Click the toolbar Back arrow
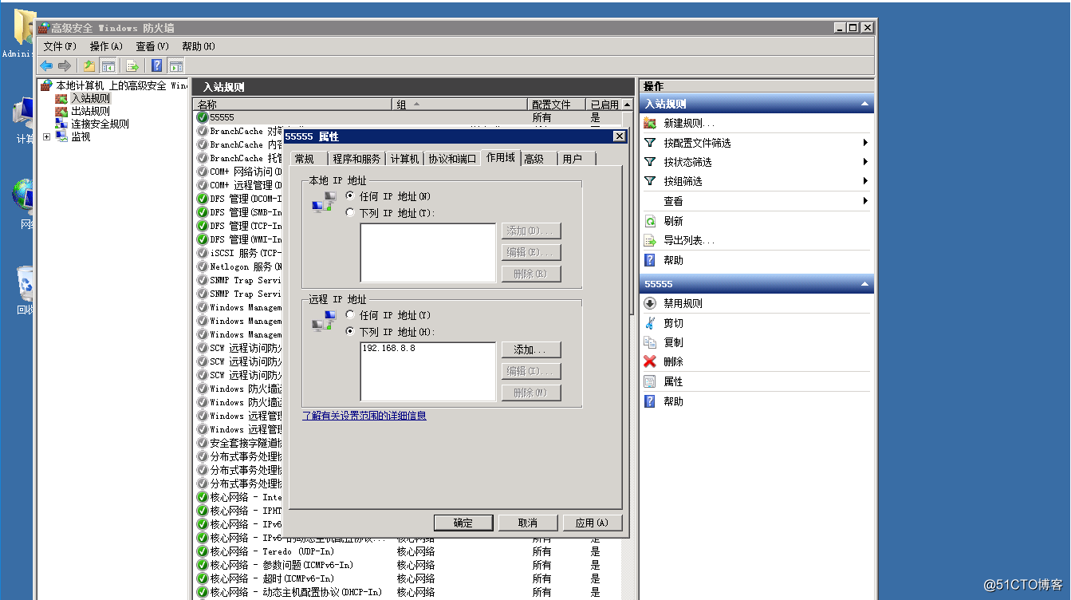1071x600 pixels. click(x=46, y=65)
